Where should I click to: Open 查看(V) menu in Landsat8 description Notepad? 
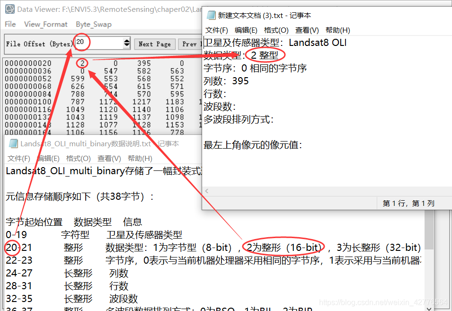109,159
